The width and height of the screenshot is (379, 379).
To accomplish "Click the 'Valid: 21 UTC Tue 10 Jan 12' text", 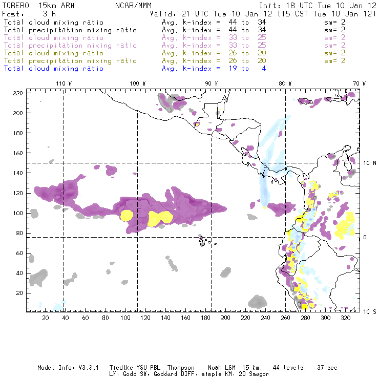I will pos(211,14).
